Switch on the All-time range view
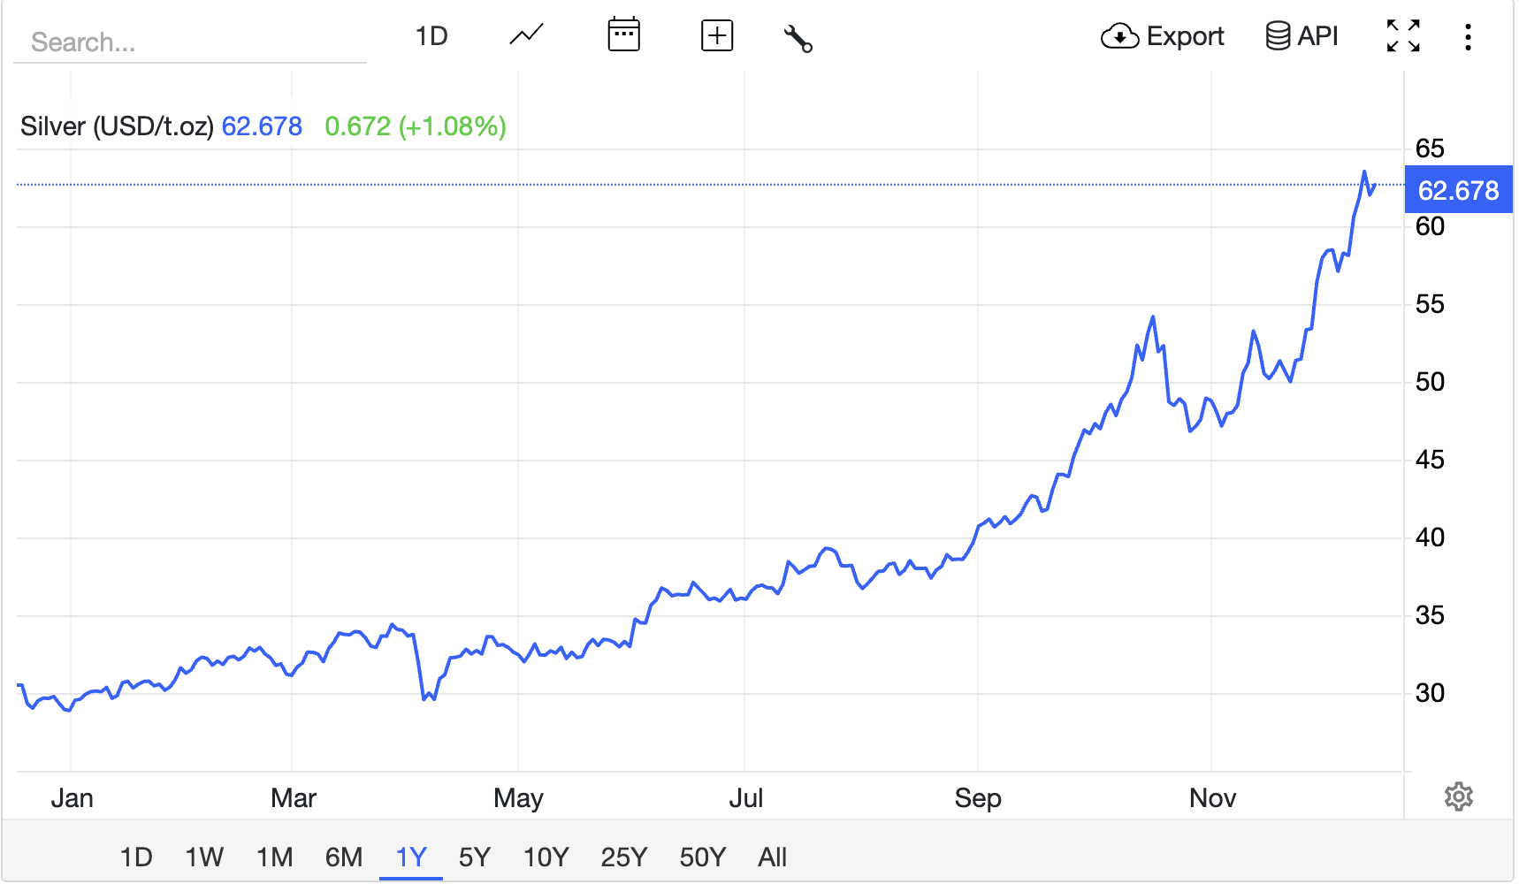The height and width of the screenshot is (884, 1519). pyautogui.click(x=772, y=856)
